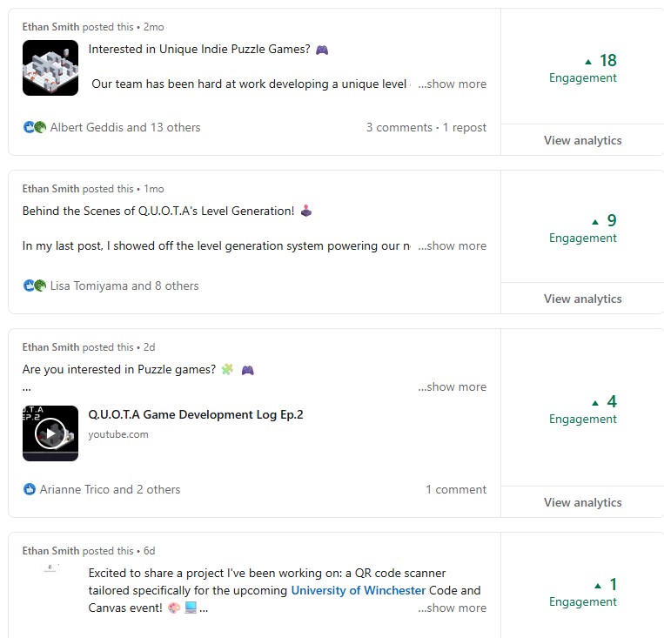Click the engagement arrow next to 9
Viewport: 664px width, 638px height.
click(x=595, y=222)
